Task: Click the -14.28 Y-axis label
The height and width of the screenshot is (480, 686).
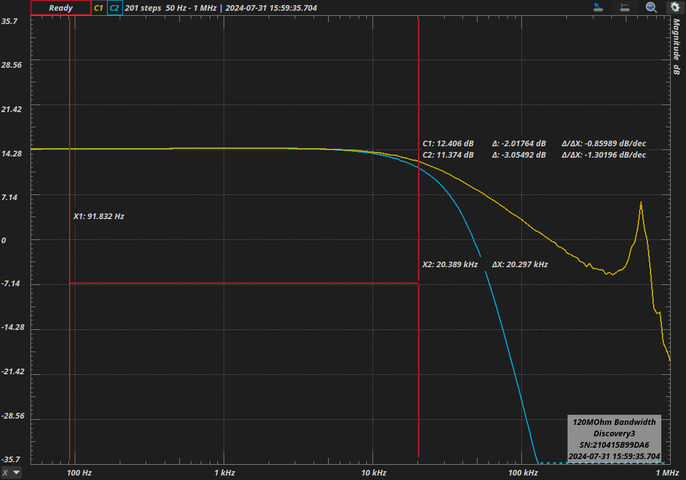Action: tap(13, 327)
